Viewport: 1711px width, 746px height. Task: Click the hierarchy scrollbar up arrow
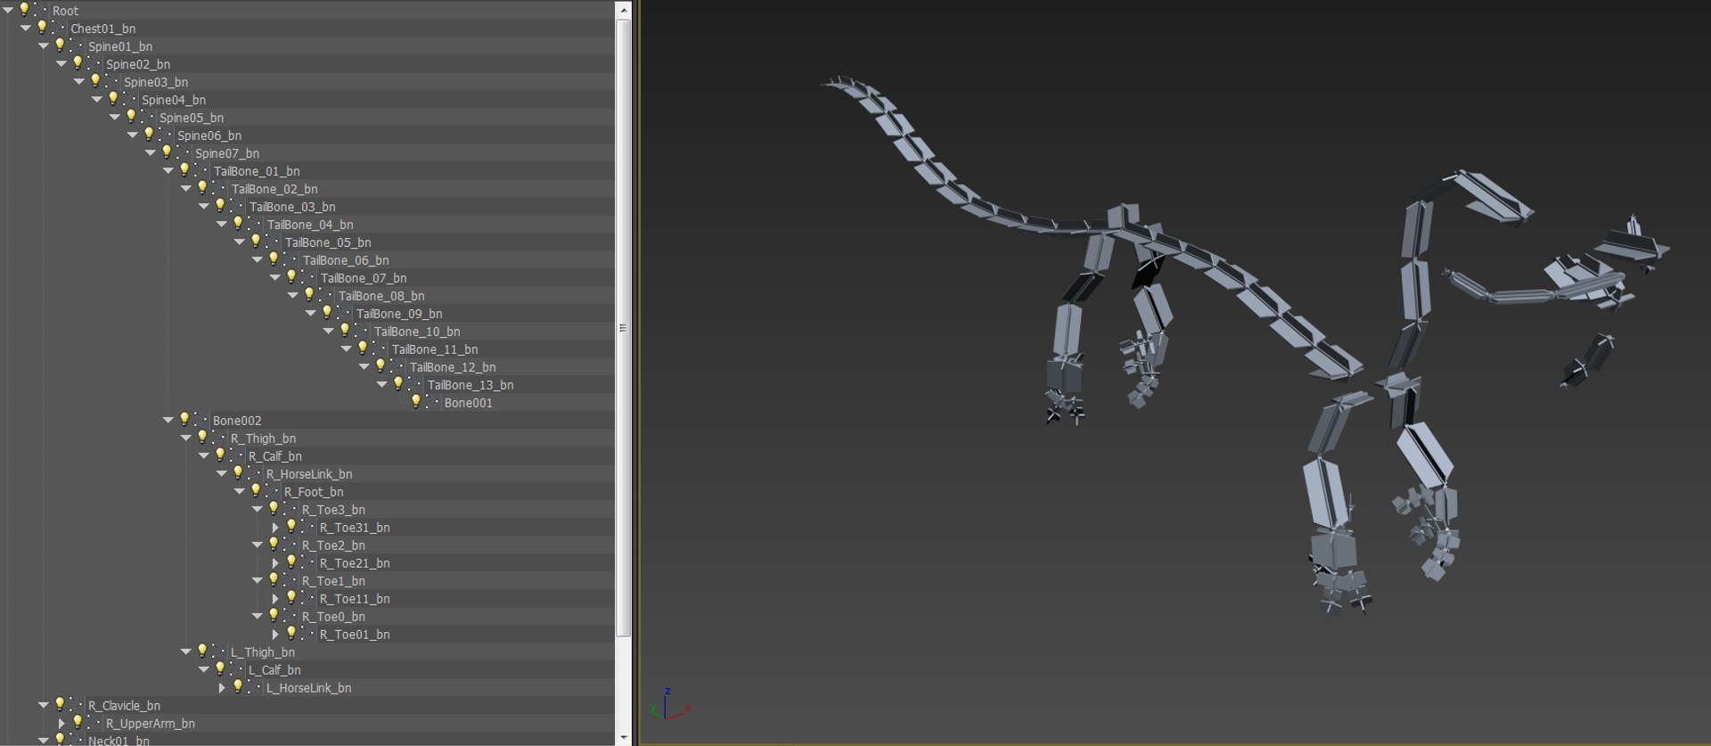point(624,10)
